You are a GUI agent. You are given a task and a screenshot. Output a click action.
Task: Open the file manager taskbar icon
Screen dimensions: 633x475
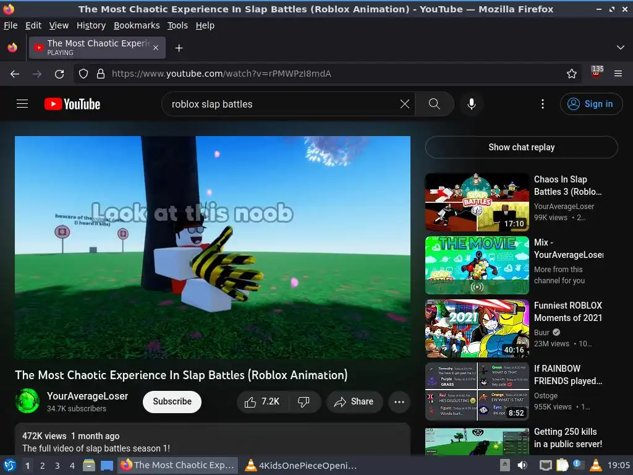(x=89, y=465)
